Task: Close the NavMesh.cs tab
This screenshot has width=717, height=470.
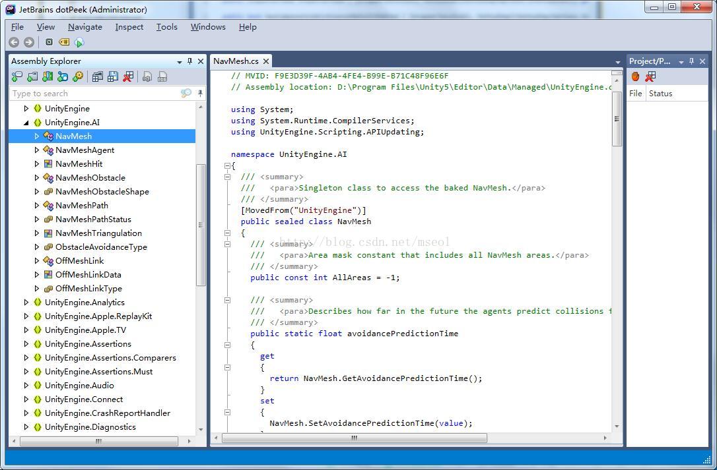Action: 265,61
